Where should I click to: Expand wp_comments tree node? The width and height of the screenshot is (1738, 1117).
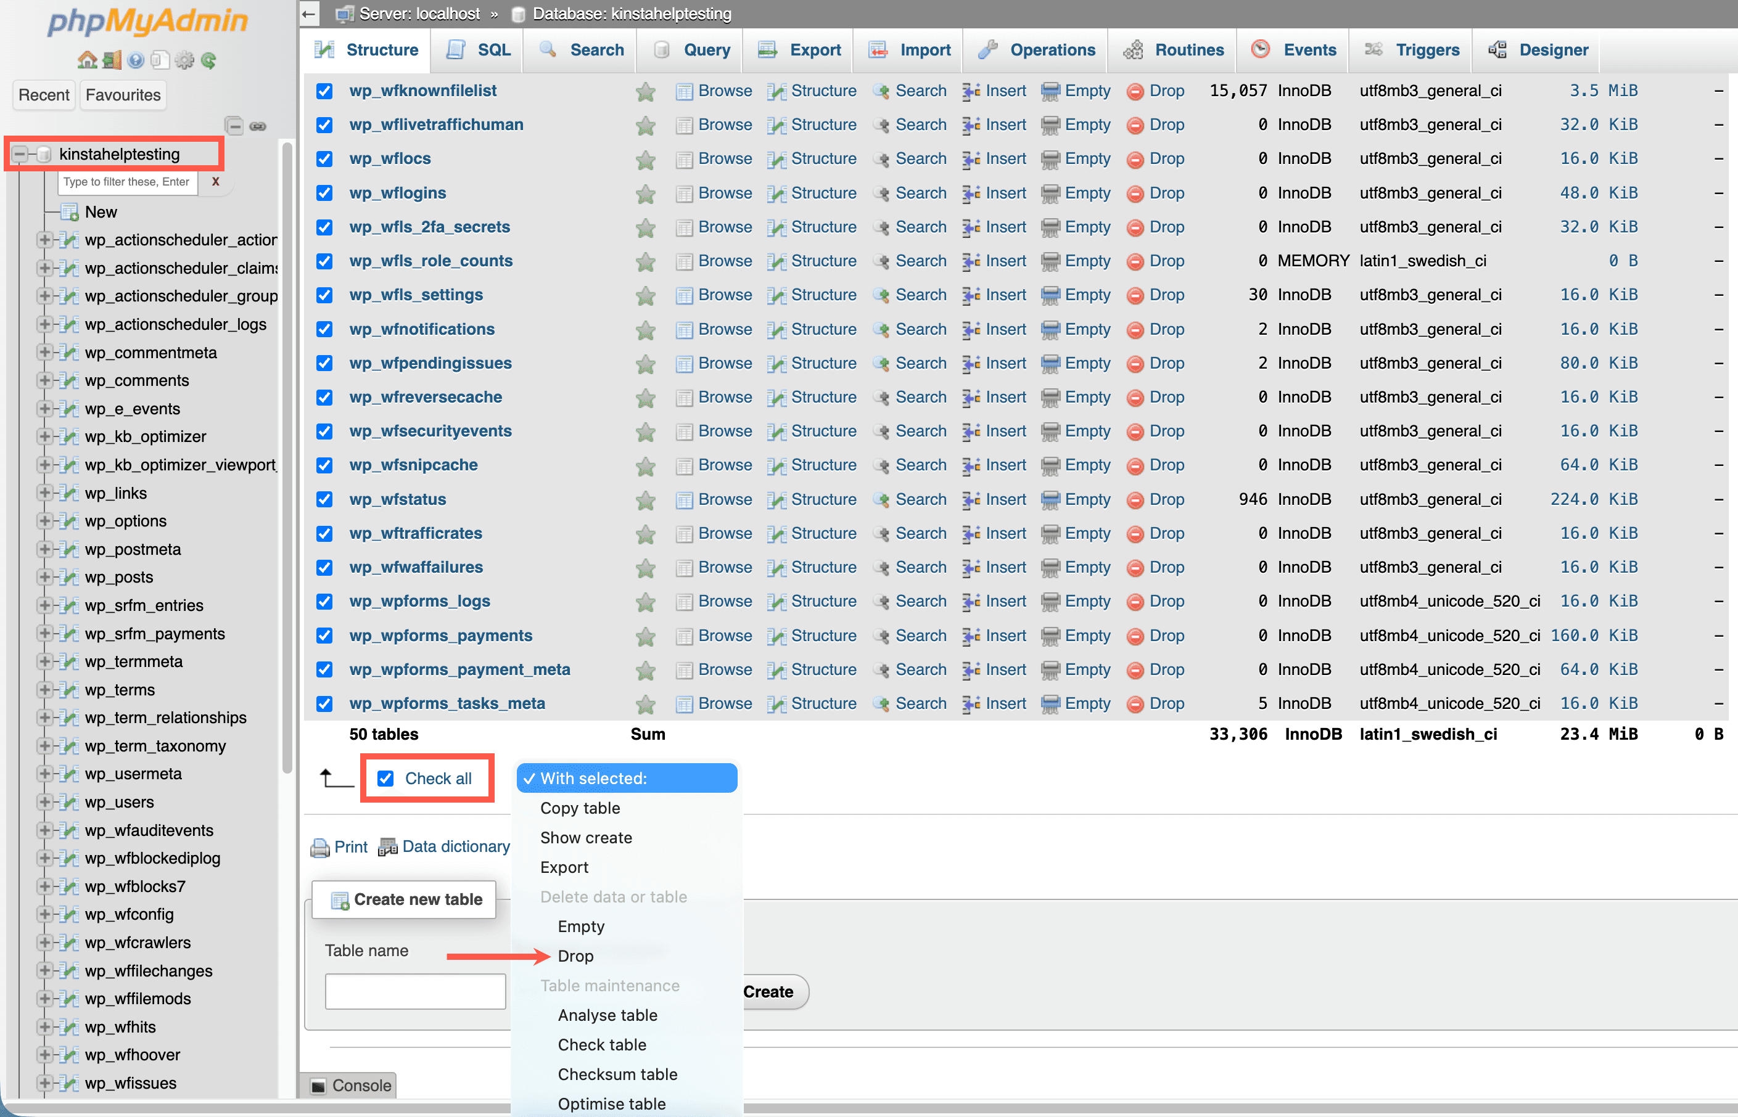click(44, 381)
